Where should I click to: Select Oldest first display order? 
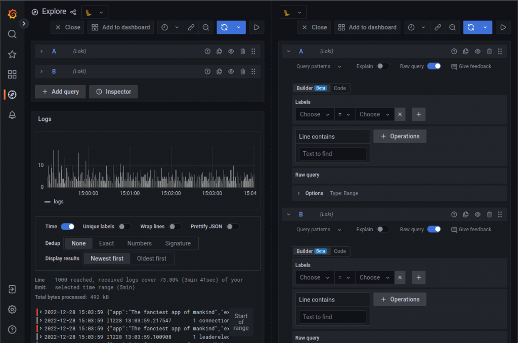tap(152, 259)
